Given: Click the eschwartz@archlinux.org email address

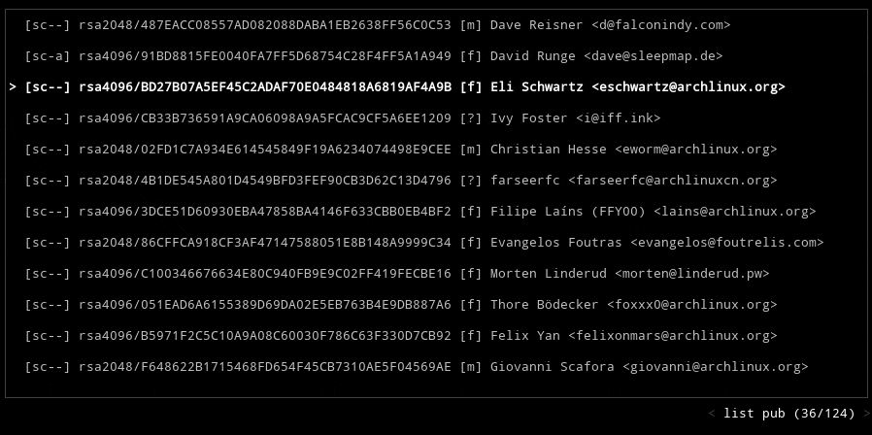Looking at the screenshot, I should click(x=688, y=87).
